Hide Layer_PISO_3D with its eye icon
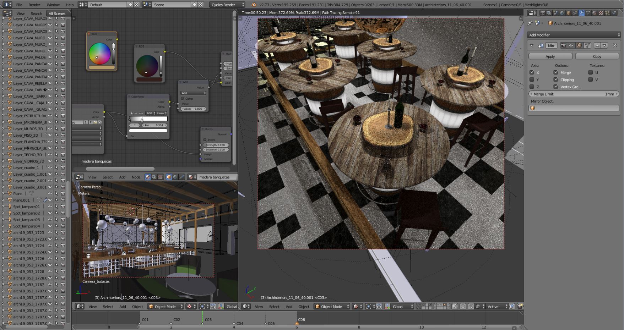This screenshot has width=624, height=330. coord(50,135)
